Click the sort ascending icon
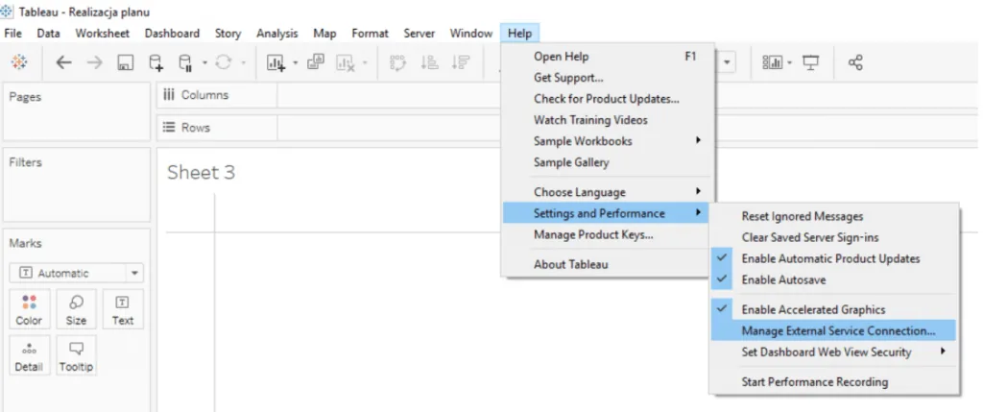The height and width of the screenshot is (412, 983). click(429, 62)
